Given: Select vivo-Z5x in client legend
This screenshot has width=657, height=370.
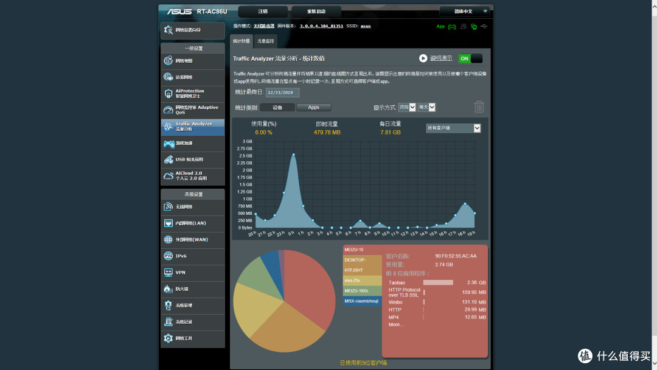Looking at the screenshot, I should (x=363, y=281).
